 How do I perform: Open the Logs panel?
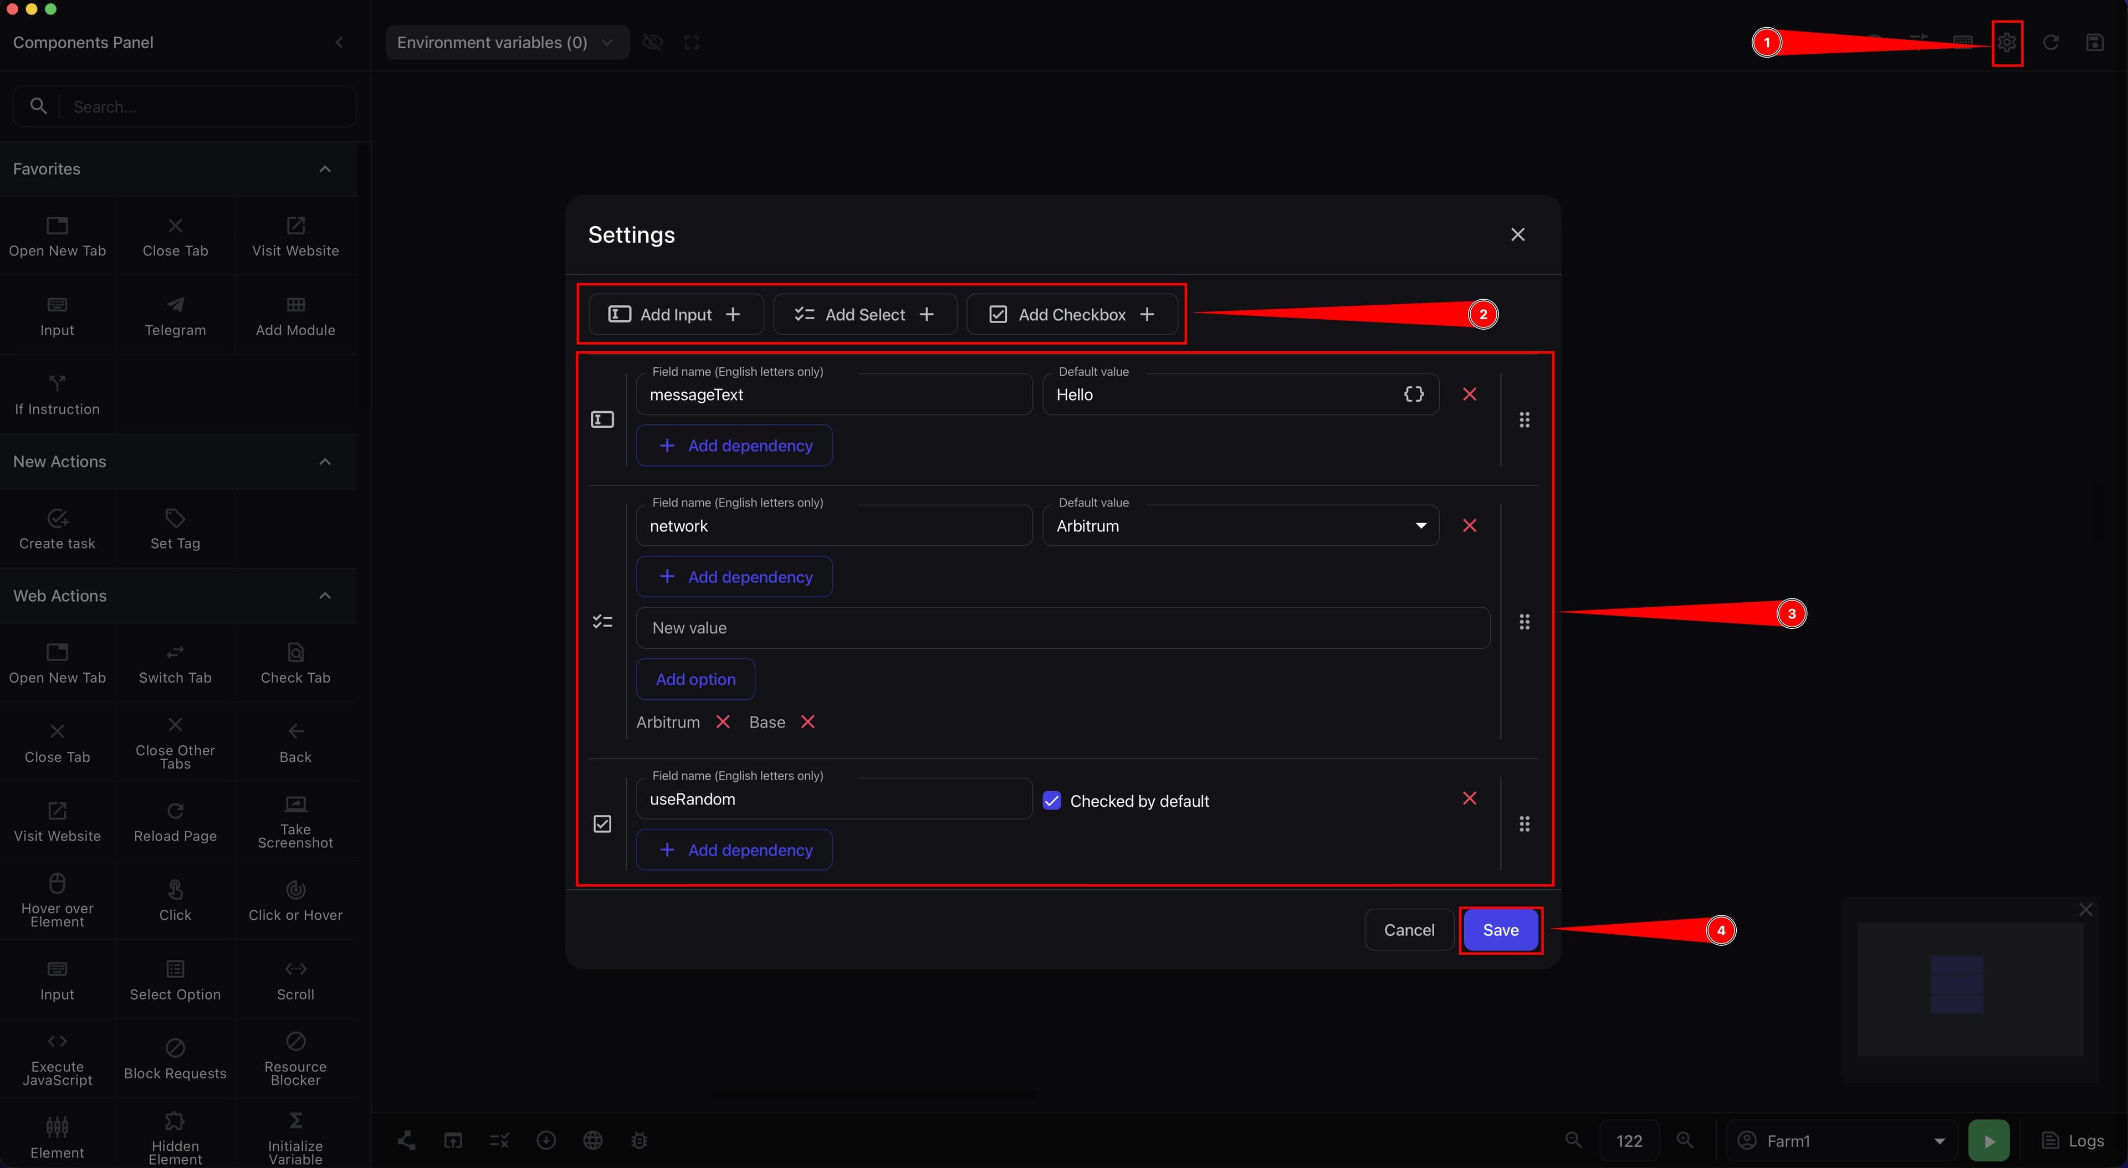[2073, 1141]
